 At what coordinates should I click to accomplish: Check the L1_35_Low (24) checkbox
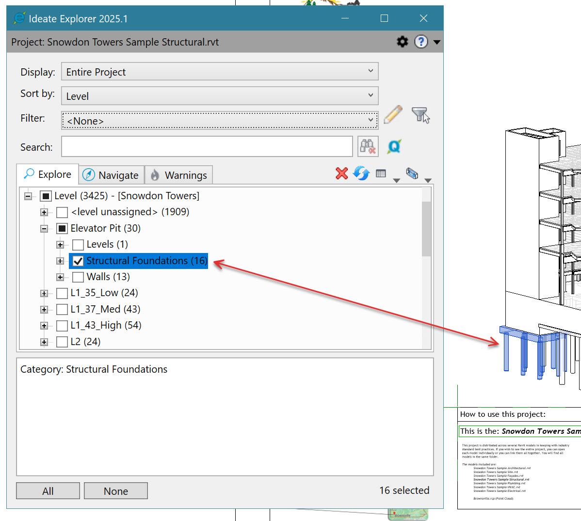[x=62, y=293]
